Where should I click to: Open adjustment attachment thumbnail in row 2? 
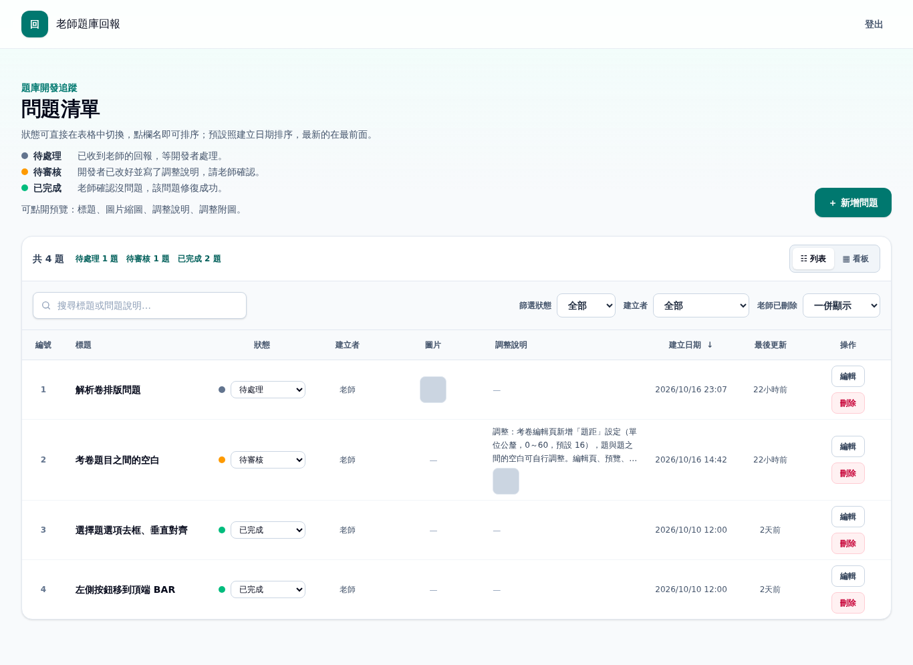tap(506, 481)
